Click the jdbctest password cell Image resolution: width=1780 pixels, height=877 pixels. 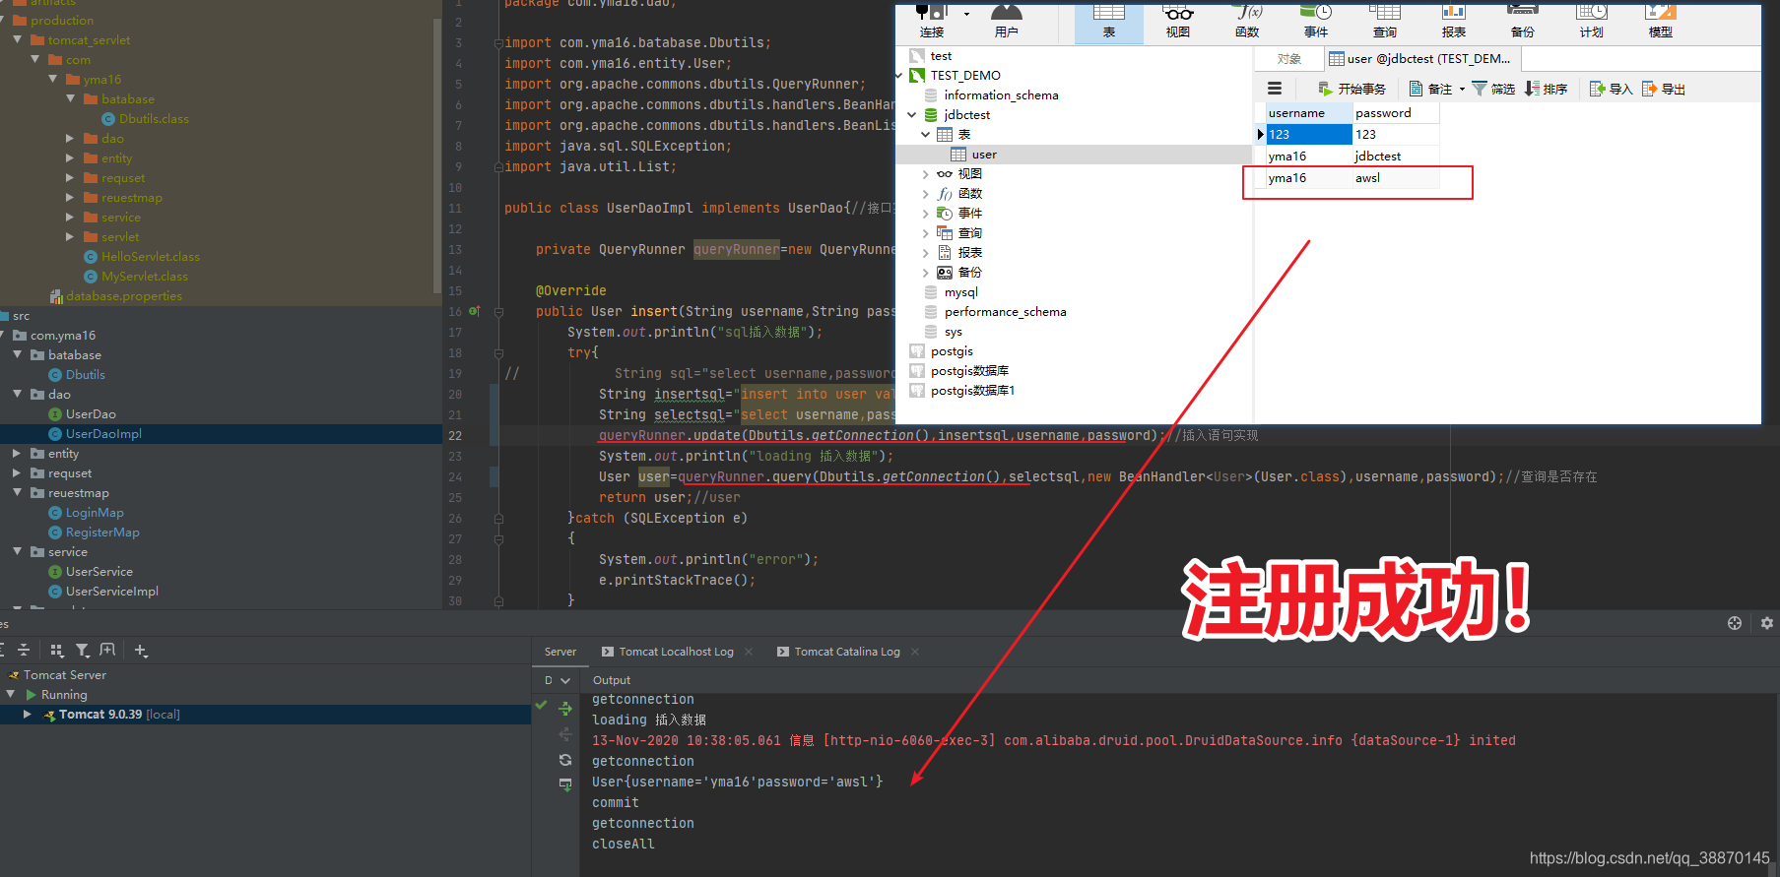coord(1395,157)
